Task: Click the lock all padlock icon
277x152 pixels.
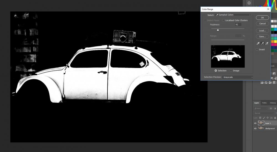Action: tap(275, 118)
